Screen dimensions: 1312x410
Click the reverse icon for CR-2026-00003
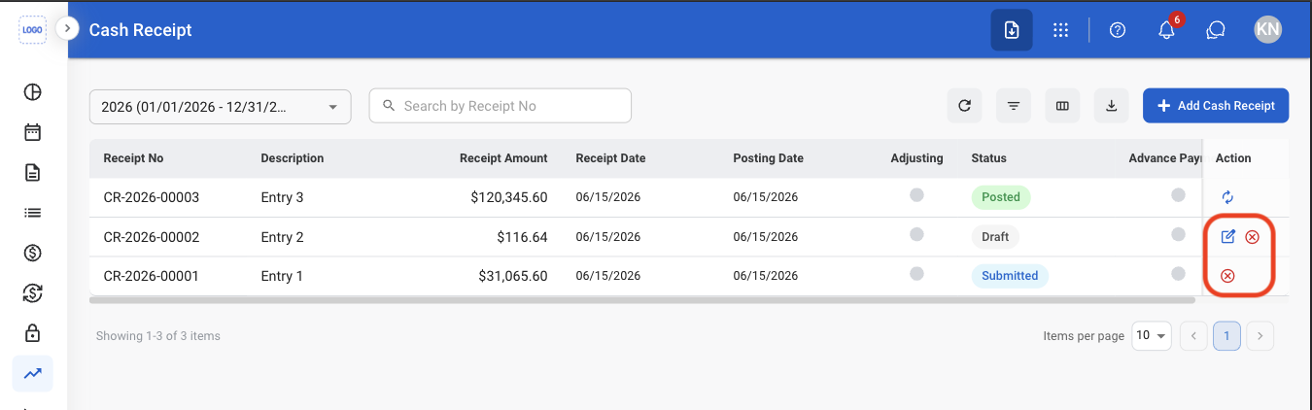1227,197
